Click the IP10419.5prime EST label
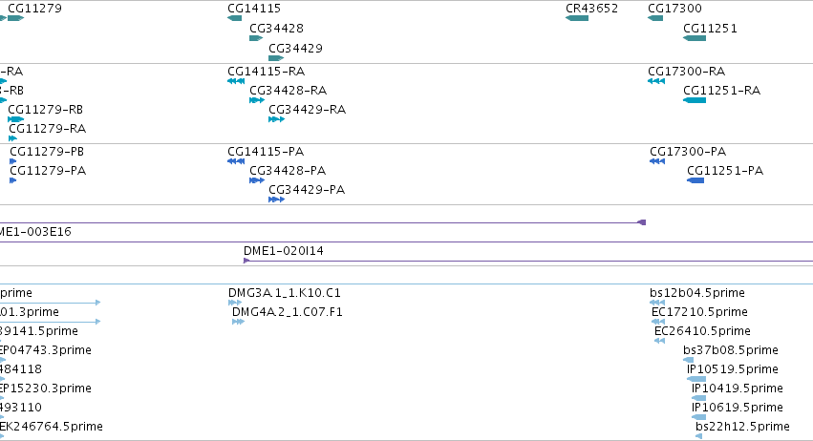This screenshot has height=441, width=813. [737, 389]
